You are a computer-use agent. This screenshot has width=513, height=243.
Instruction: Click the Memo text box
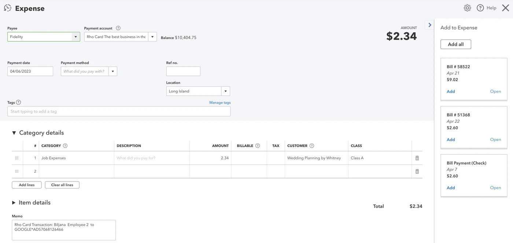[64, 230]
